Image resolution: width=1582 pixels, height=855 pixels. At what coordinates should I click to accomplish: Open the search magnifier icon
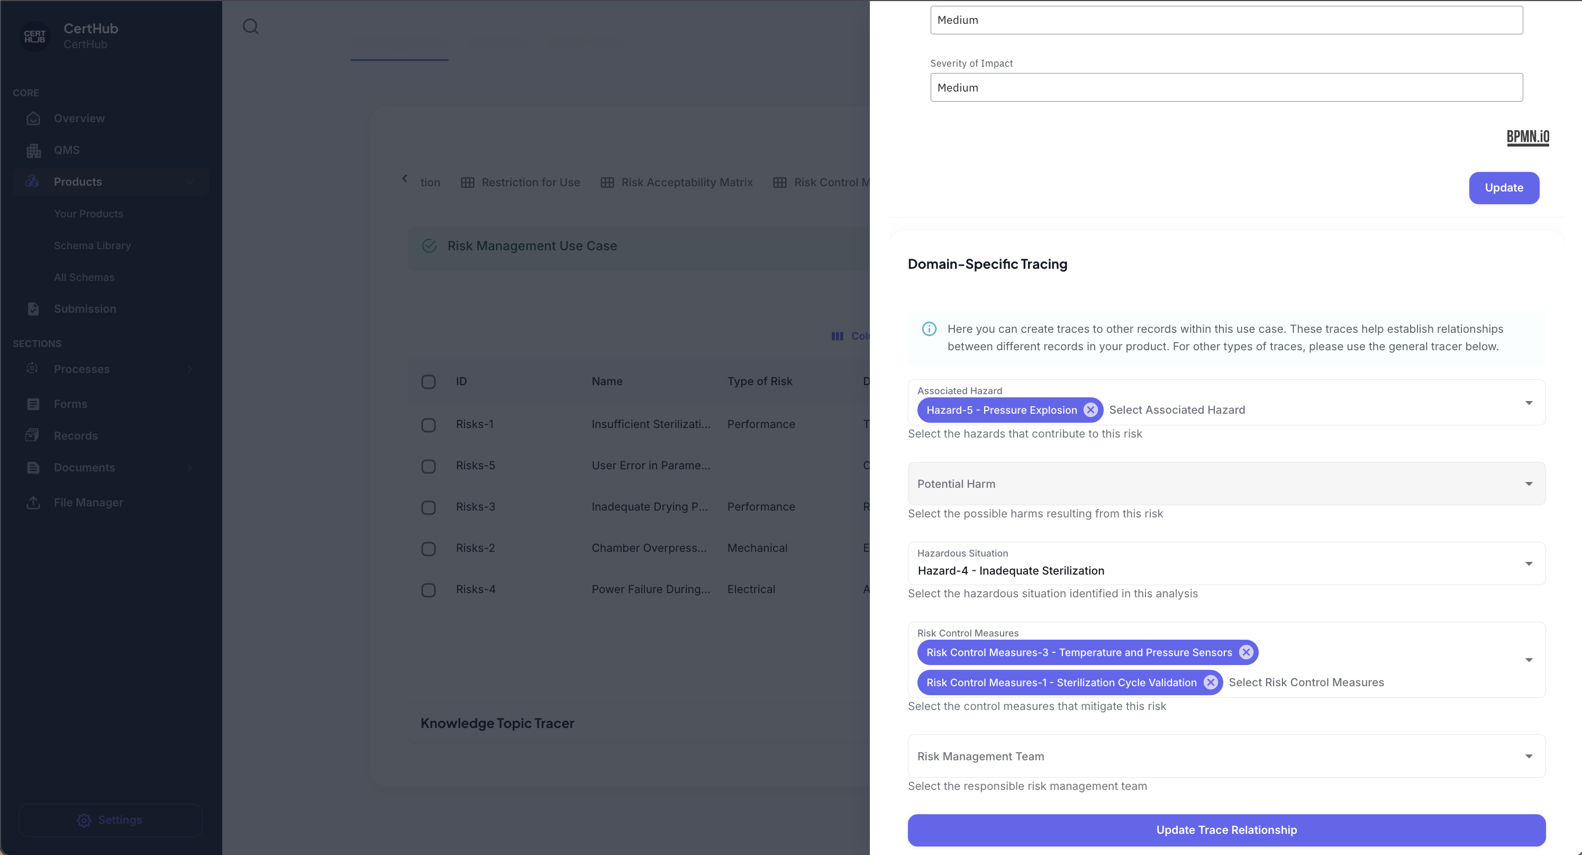tap(251, 26)
